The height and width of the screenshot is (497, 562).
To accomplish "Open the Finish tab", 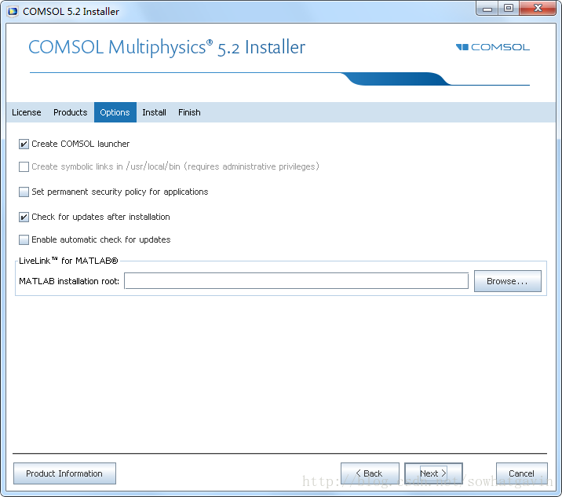I will [x=189, y=112].
